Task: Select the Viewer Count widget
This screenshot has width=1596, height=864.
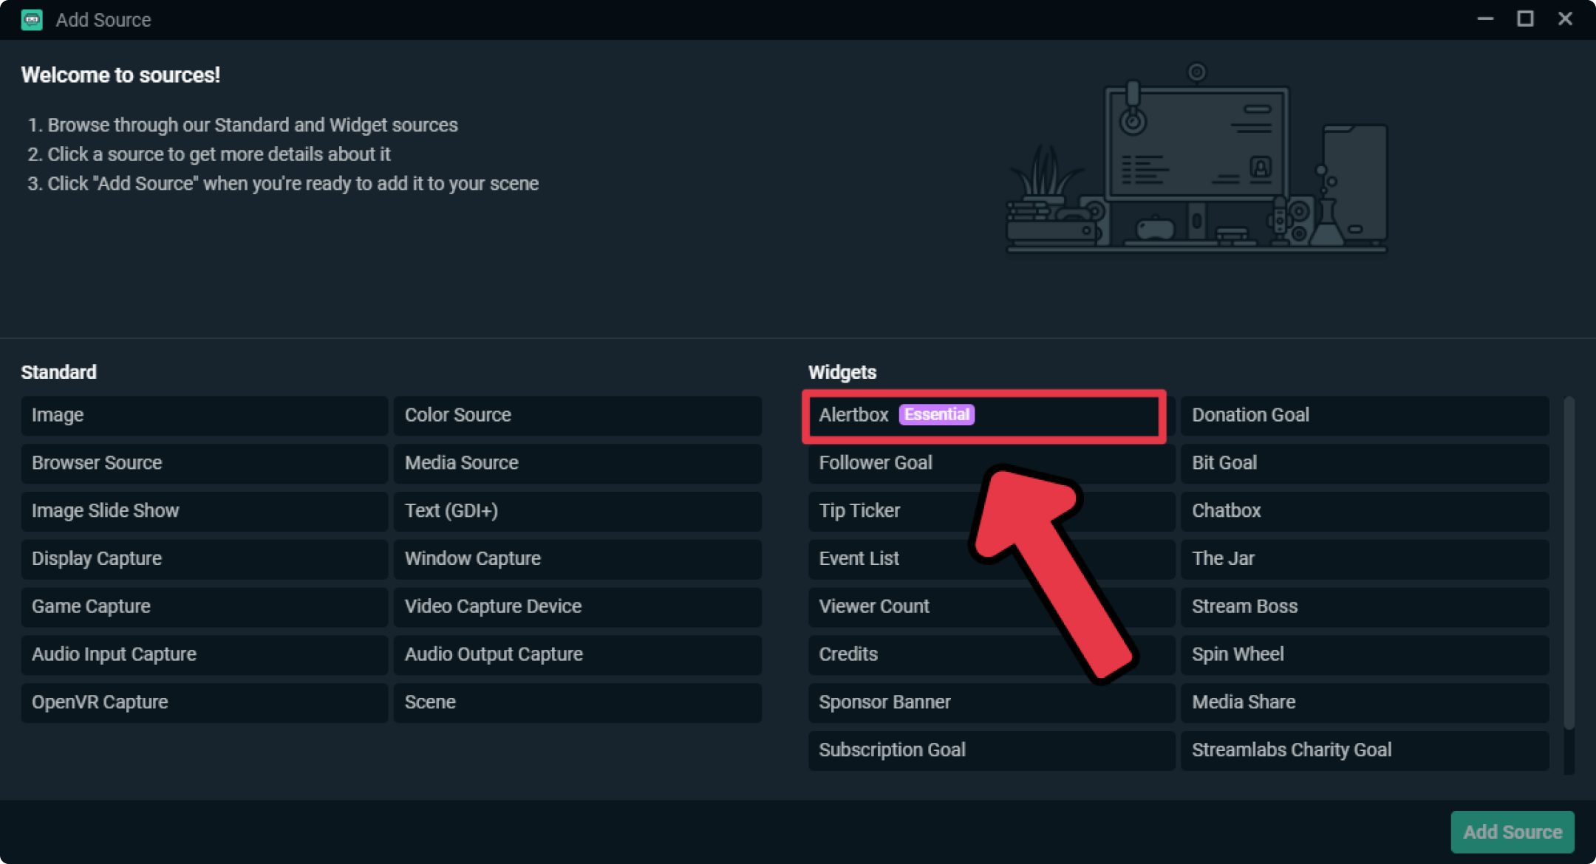Action: pyautogui.click(x=875, y=606)
